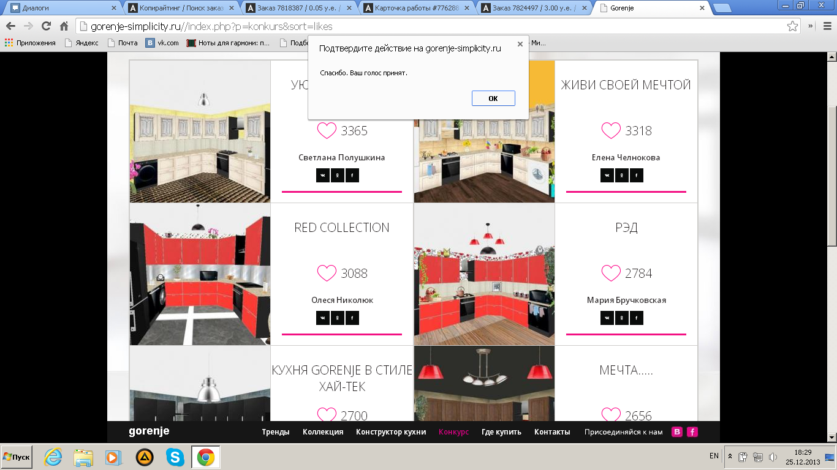
Task: Switch input language via EN indicator
Action: tap(714, 456)
